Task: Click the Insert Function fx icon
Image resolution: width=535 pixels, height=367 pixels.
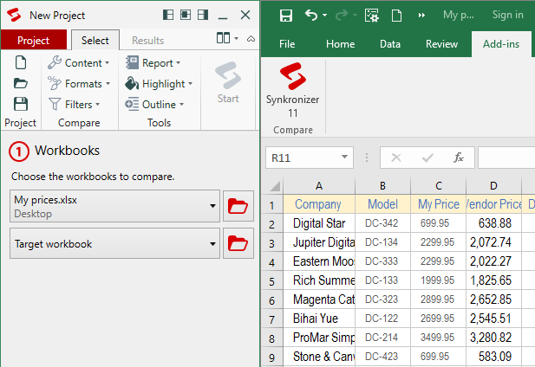Action: 458,158
